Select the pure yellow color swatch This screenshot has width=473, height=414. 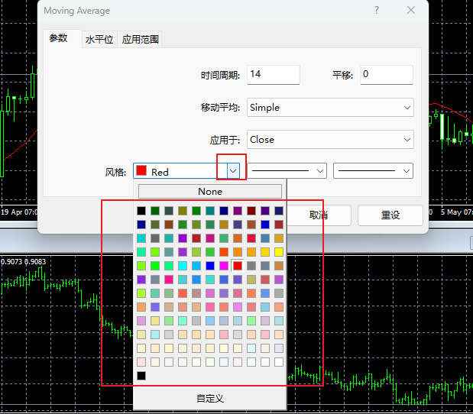coord(279,252)
